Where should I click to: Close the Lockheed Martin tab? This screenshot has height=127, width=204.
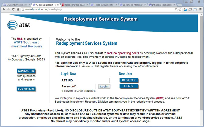(145, 5)
